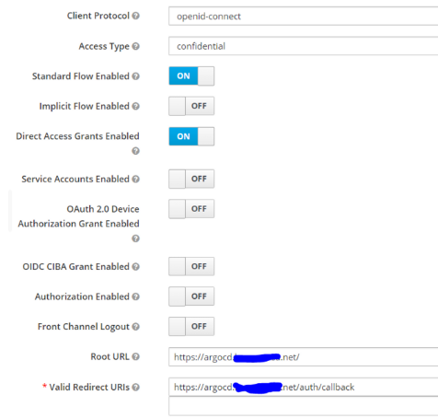Viewport: 438px width, 418px height.
Task: Click help icon next to Root URL
Action: [x=135, y=356]
